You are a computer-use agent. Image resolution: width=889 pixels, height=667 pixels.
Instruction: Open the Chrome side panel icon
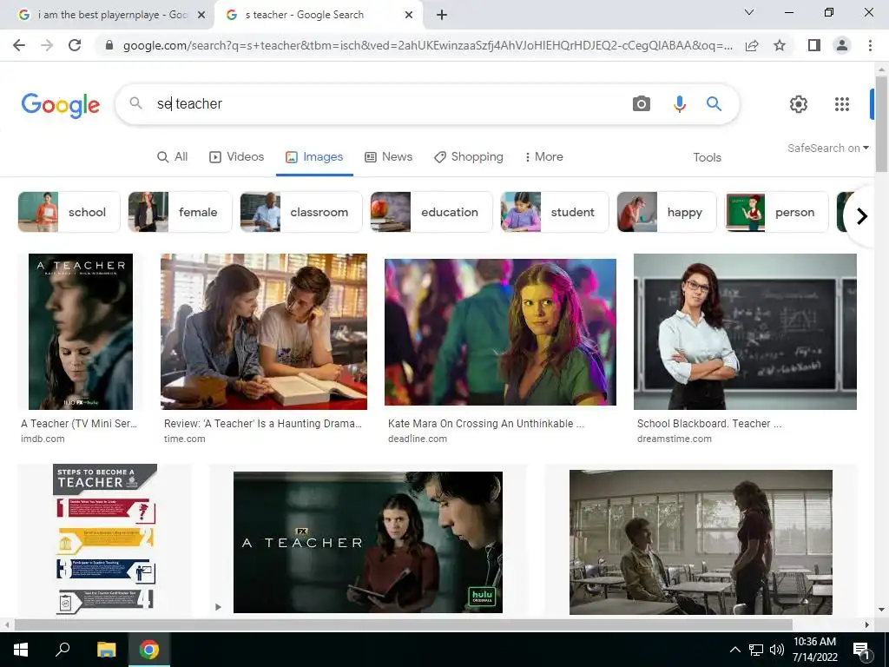814,45
